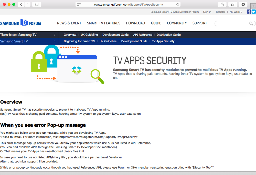Select the URL in address bar
256x175 pixels.
pos(128,5)
